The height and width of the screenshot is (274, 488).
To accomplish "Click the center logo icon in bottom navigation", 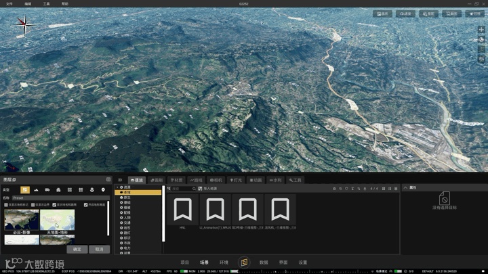I will tap(244, 262).
